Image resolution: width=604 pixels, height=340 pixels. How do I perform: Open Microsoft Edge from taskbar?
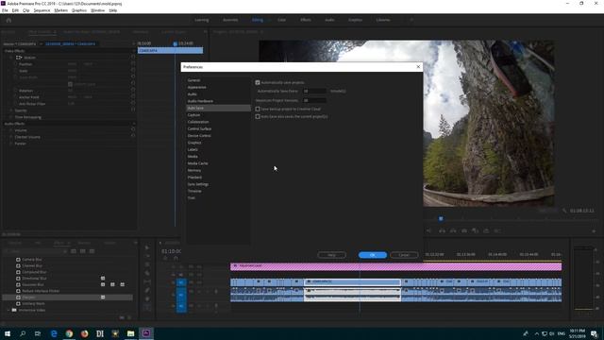54,333
